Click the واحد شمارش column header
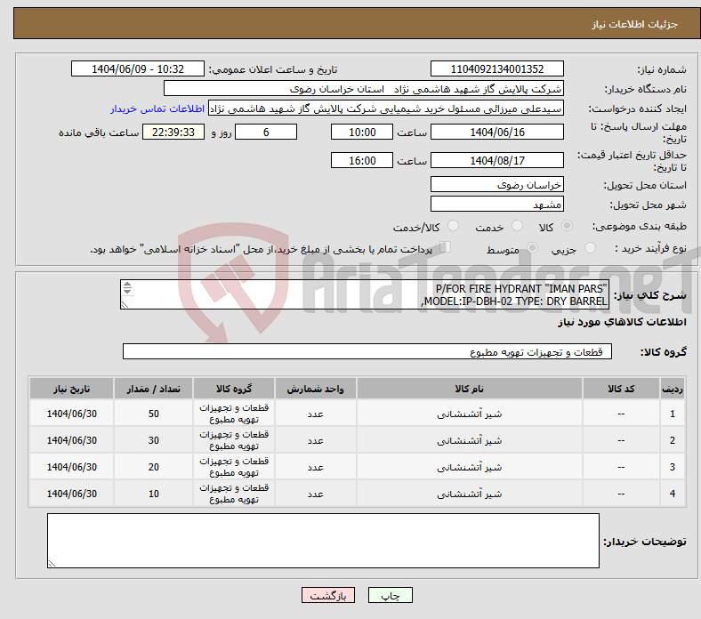Image resolution: width=701 pixels, height=619 pixels. click(315, 389)
